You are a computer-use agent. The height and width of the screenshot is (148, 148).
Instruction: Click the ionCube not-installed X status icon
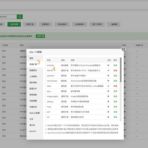[x=108, y=65]
